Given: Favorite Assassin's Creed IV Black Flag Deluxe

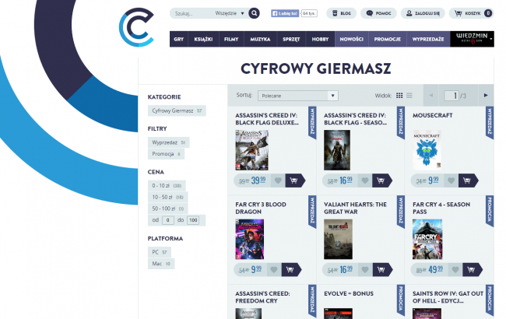Looking at the screenshot, I should (x=278, y=181).
